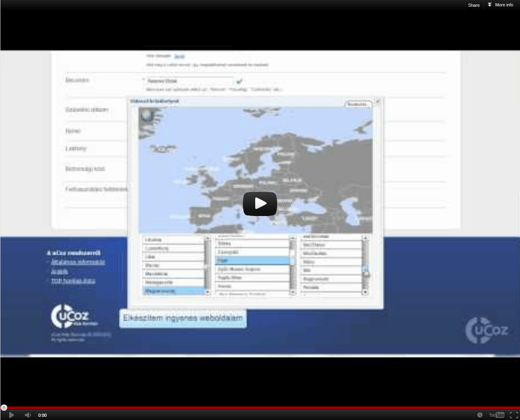Viewport: 520px width, 420px height.
Task: Select highlighted Magyarország in the left list
Action: coord(173,291)
